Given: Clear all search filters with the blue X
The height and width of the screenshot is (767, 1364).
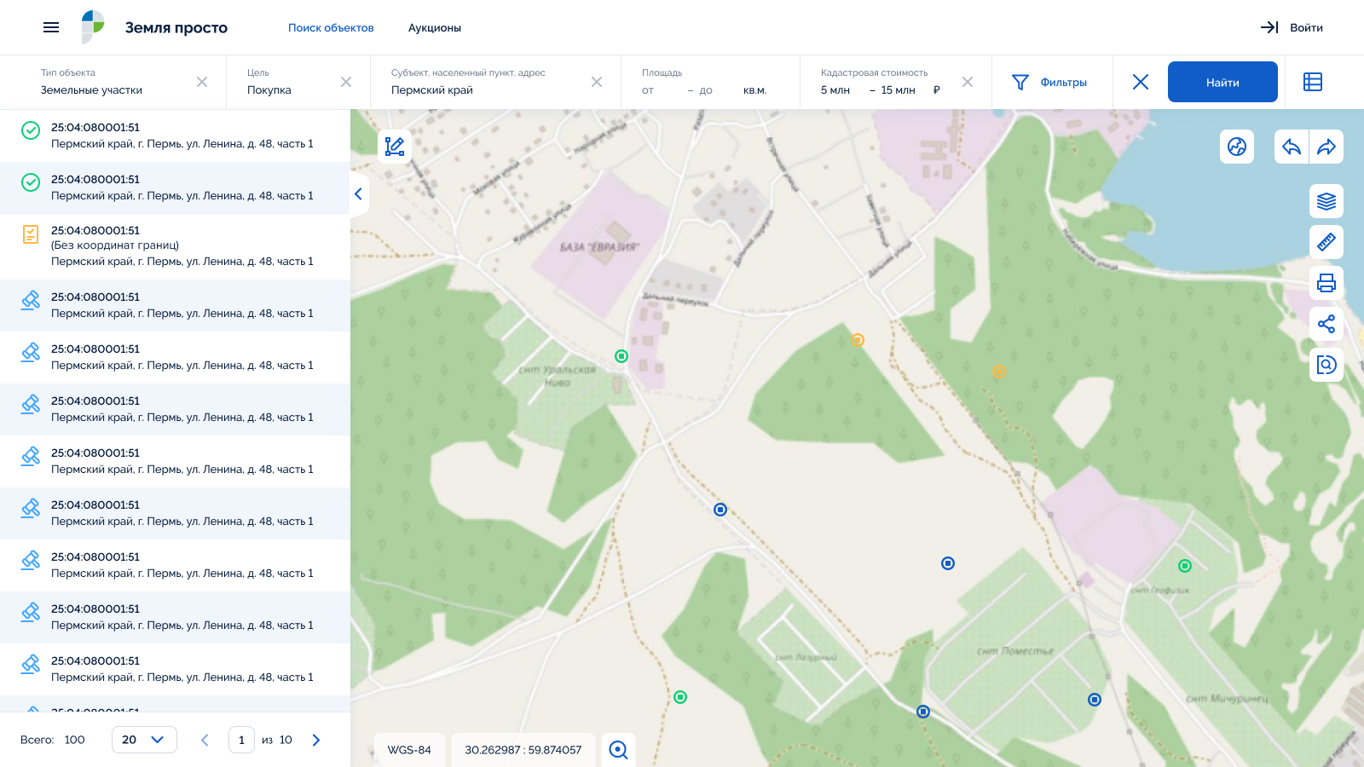Looking at the screenshot, I should pos(1141,82).
